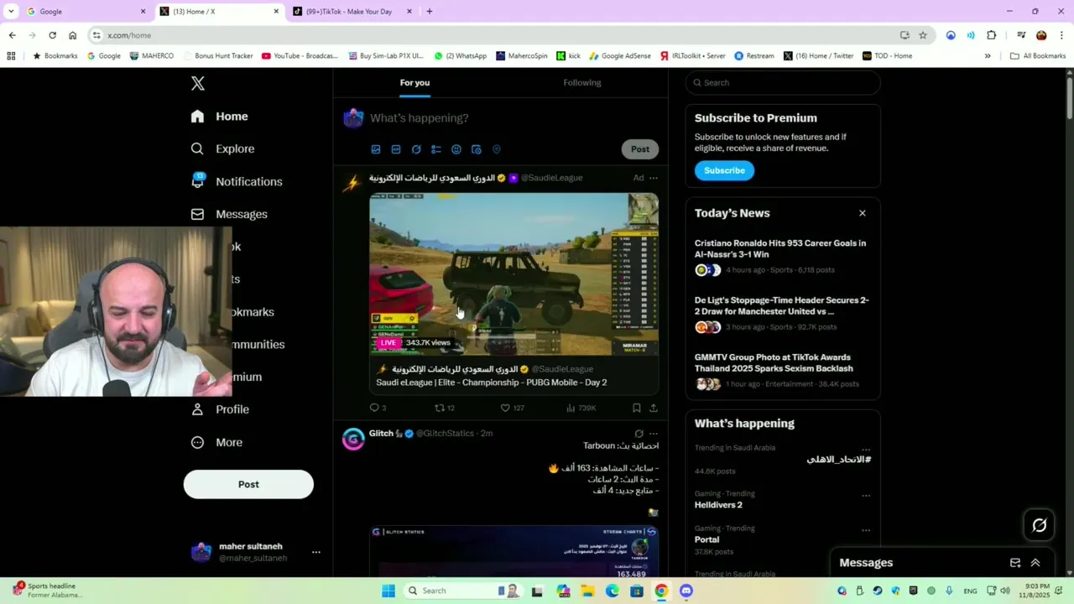Open options for the Portal trend

[x=866, y=529]
